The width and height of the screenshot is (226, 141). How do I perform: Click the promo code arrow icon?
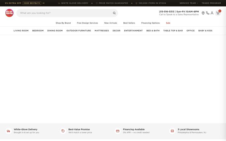(x=43, y=3)
